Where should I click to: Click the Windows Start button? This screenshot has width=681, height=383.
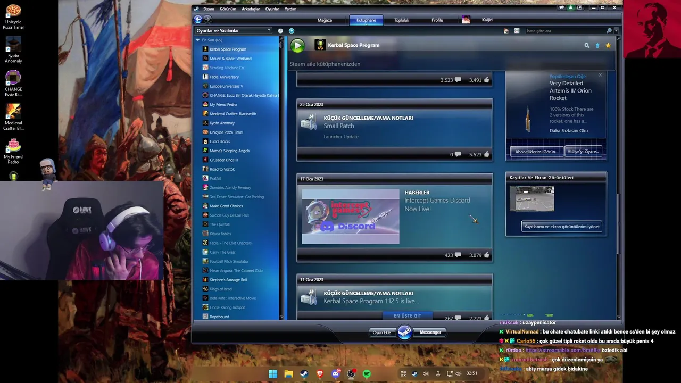273,374
